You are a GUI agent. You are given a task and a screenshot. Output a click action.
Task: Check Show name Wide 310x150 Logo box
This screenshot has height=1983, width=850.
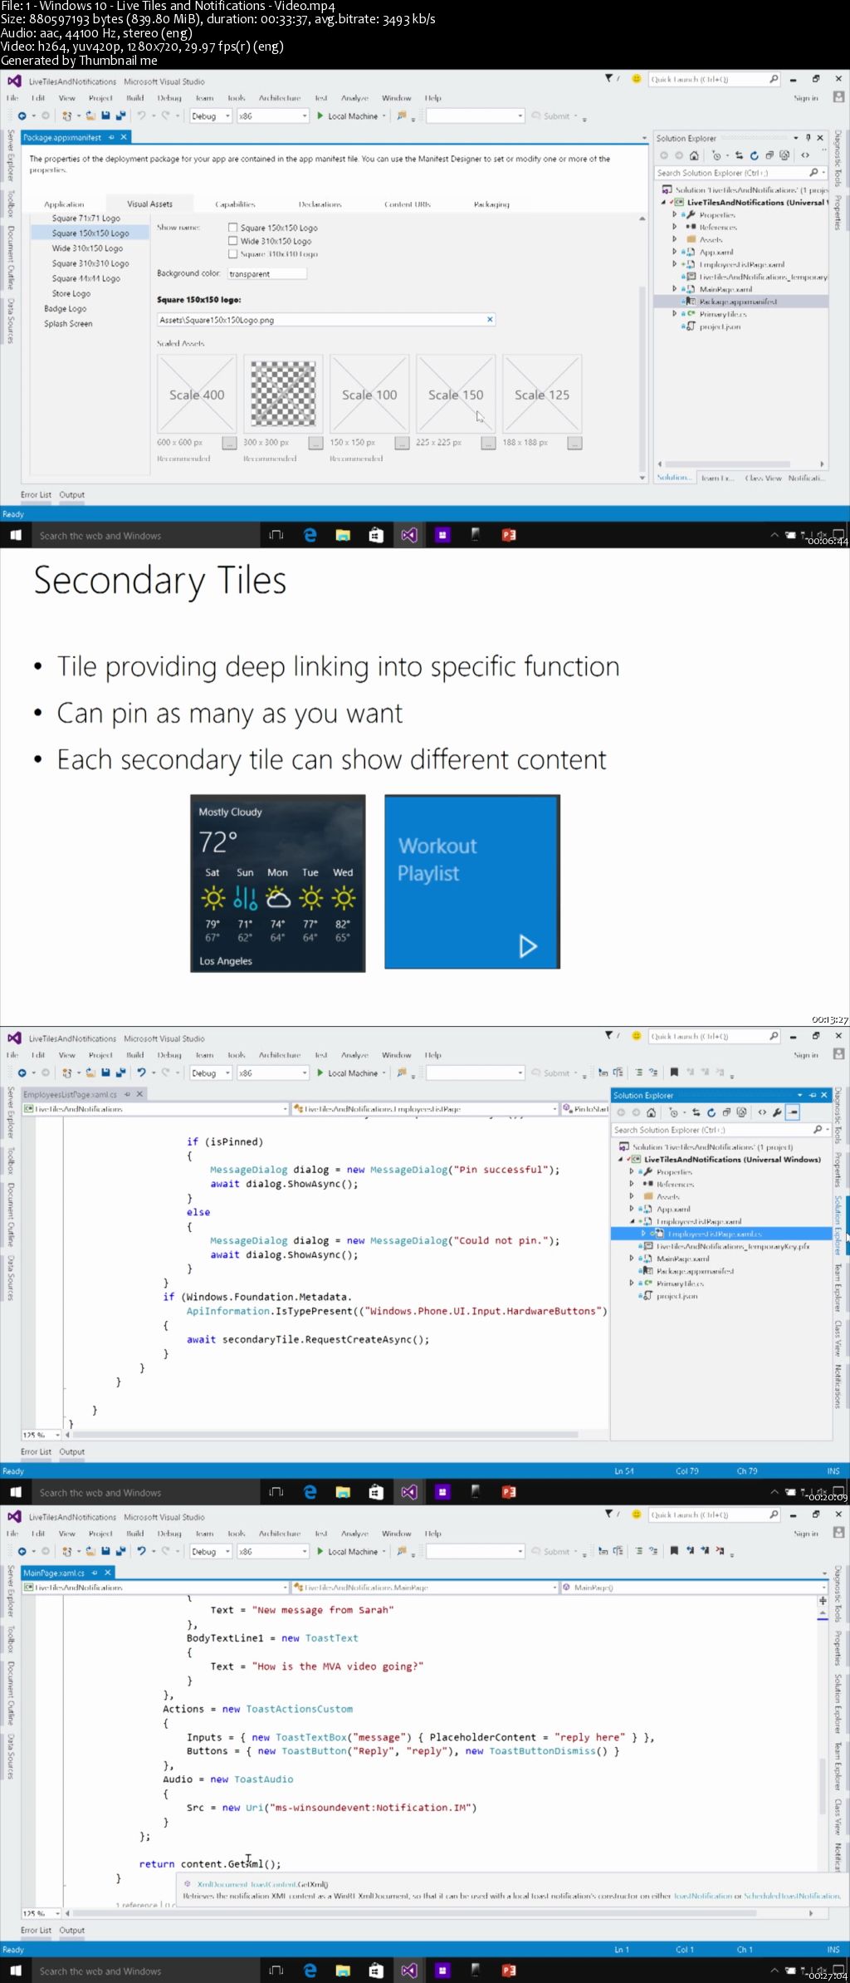coord(233,241)
